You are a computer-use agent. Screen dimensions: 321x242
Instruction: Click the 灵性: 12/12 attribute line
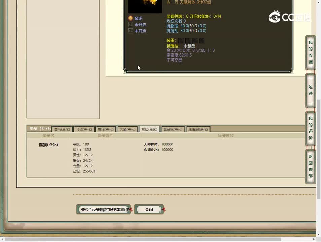click(83, 155)
